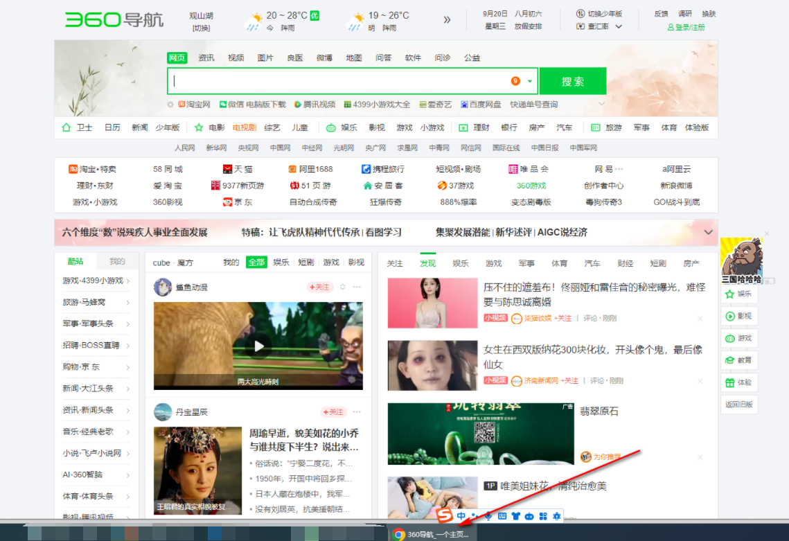
Task: Open 影视 in right floating sidebar
Action: pyautogui.click(x=738, y=316)
